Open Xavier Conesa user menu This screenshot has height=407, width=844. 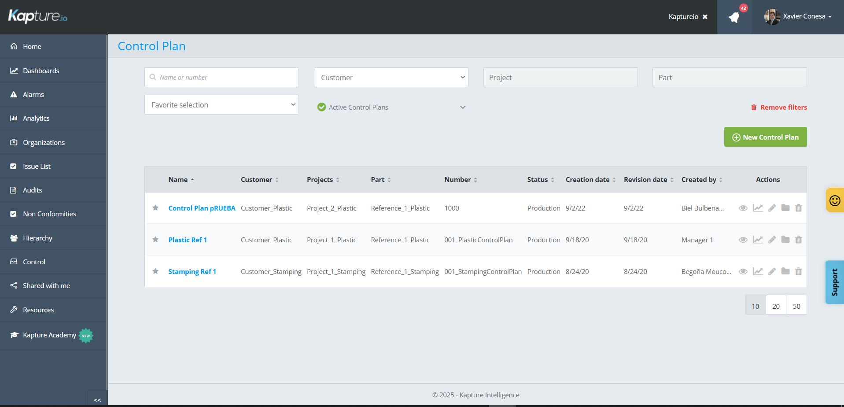pos(798,17)
